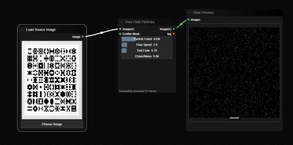Click the Emitter Mask input port
Viewport: 293px width, 145px height.
[x=120, y=34]
